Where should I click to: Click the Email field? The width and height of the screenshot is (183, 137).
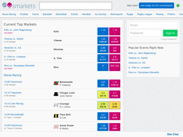153,25
